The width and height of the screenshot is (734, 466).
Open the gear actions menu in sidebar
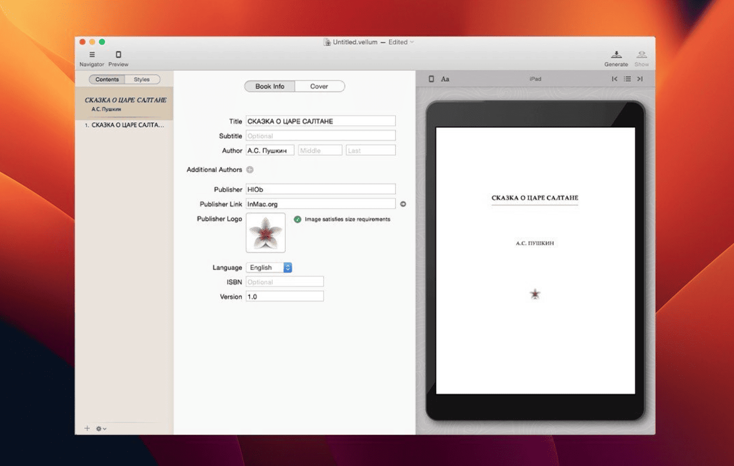pyautogui.click(x=101, y=429)
